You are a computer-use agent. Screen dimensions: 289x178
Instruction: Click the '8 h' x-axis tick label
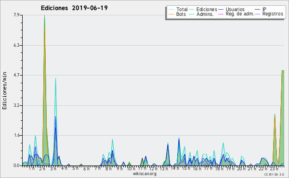click(108, 168)
